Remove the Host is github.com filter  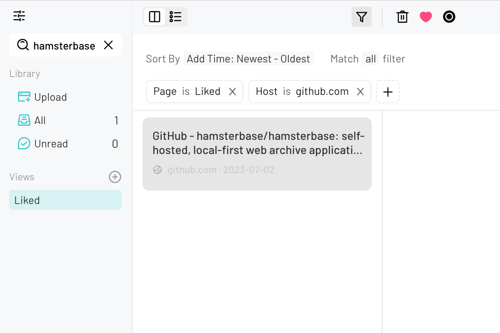click(x=360, y=92)
